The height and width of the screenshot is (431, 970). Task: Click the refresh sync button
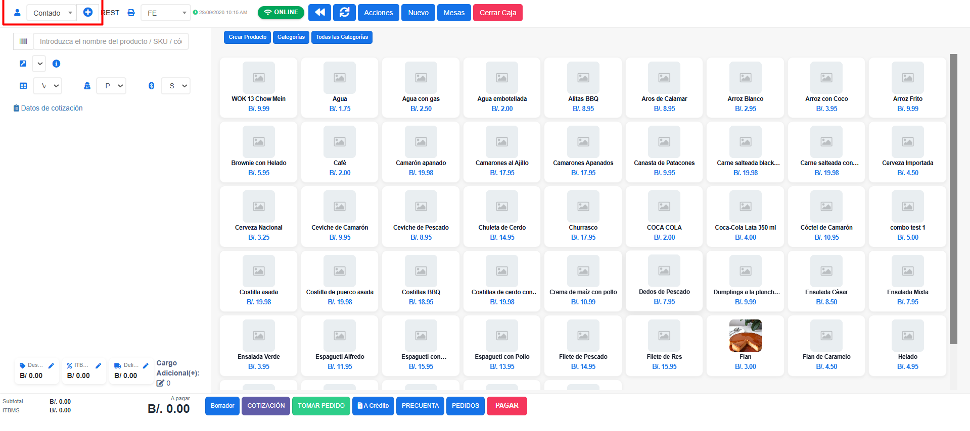[x=344, y=13]
